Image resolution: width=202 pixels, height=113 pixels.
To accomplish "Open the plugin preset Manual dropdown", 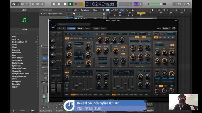I will 74,24.
